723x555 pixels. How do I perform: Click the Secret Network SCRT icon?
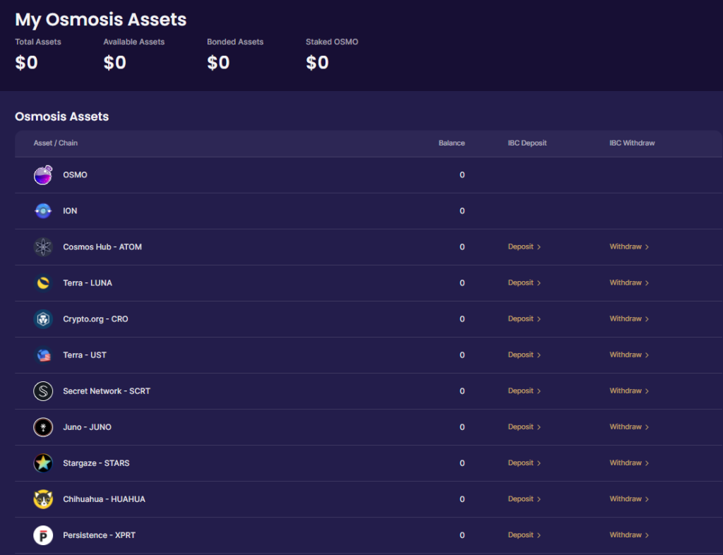43,391
